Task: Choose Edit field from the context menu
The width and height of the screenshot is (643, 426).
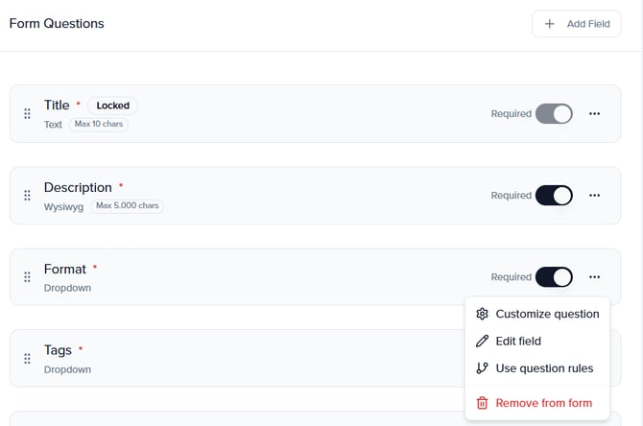Action: [518, 341]
